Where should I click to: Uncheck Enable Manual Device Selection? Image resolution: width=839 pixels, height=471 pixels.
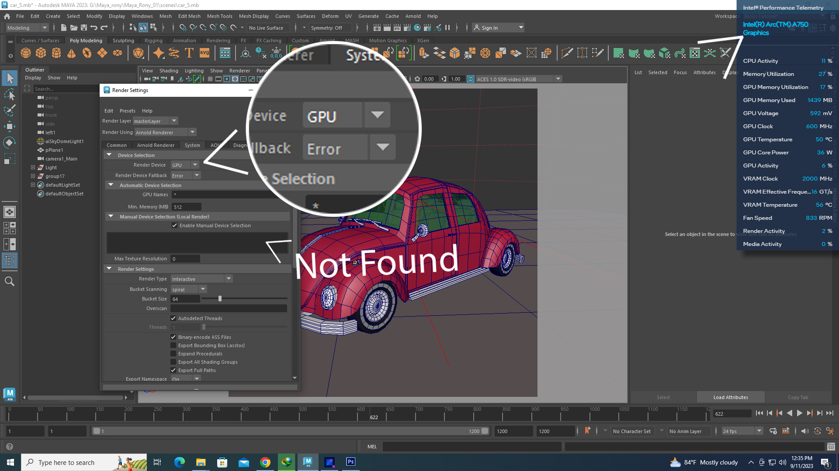coord(175,225)
